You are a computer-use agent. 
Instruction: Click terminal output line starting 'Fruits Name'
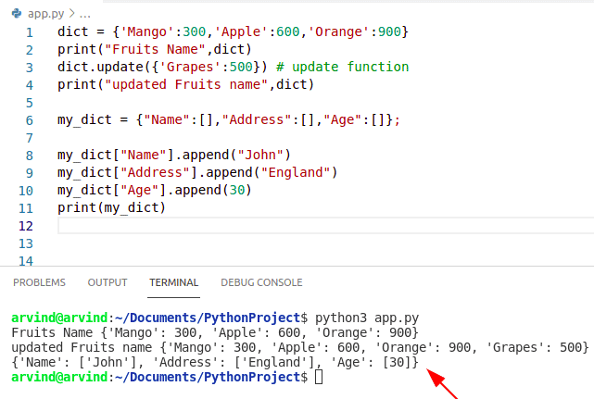(215, 332)
